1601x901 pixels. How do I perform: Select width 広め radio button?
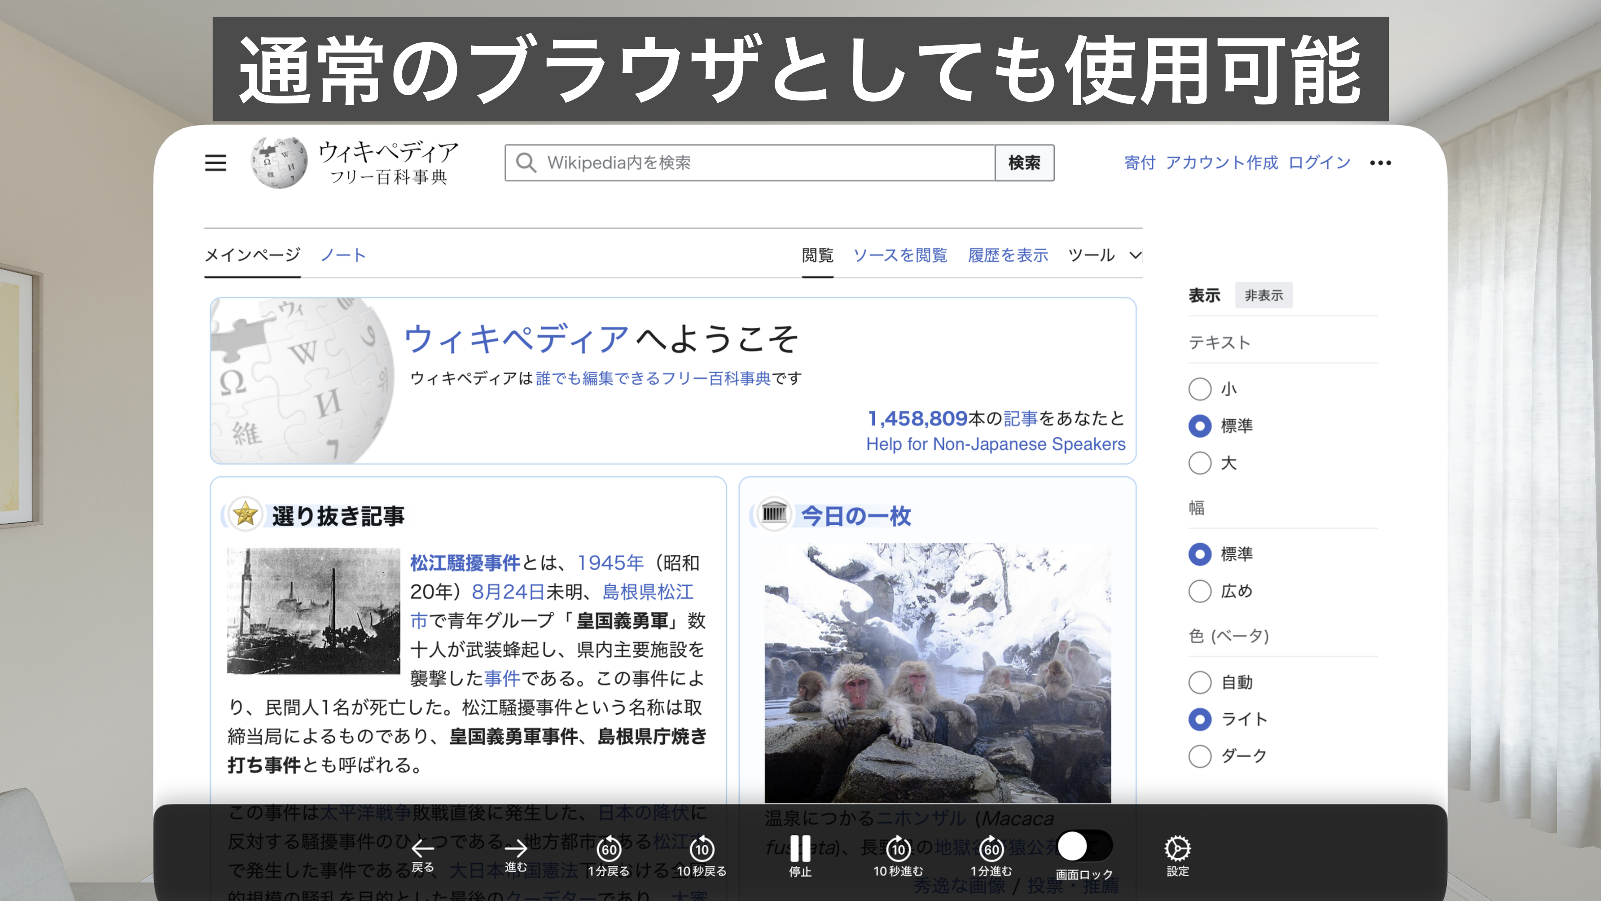click(1199, 591)
